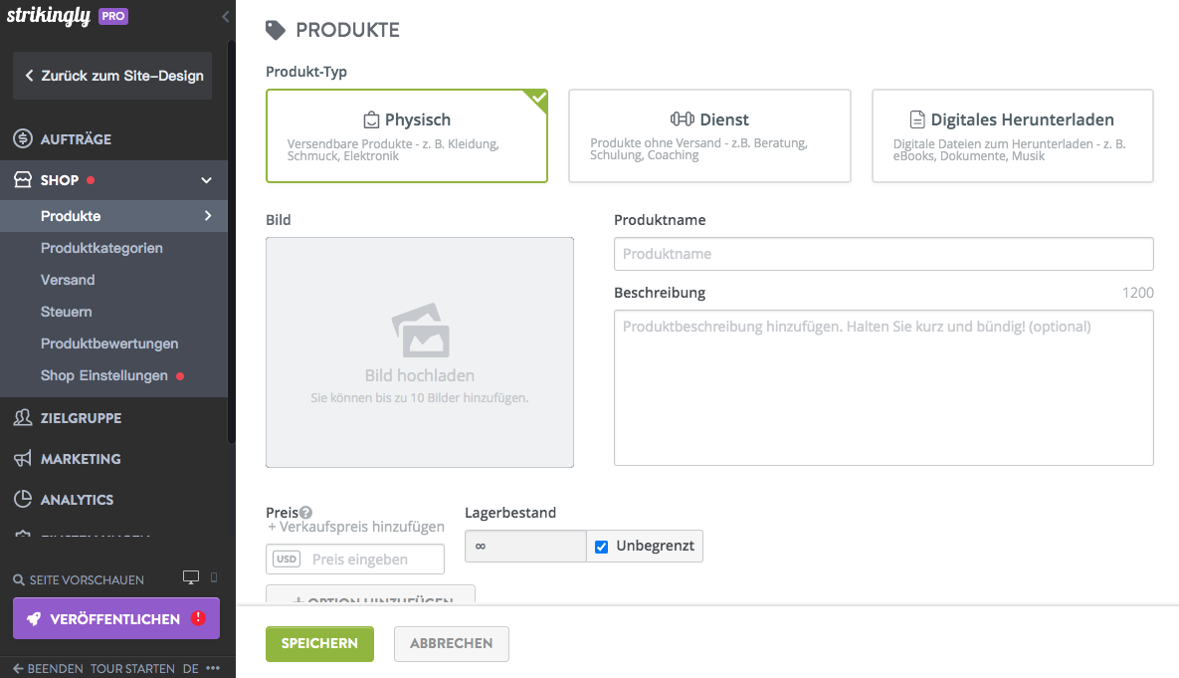The width and height of the screenshot is (1179, 678).
Task: Select the Dienst product type
Action: click(x=709, y=136)
